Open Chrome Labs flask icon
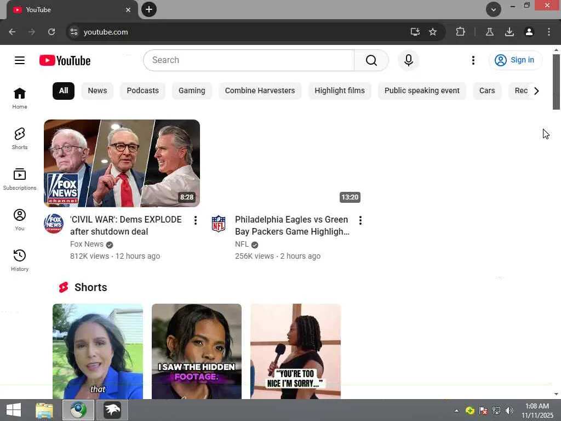 489,32
